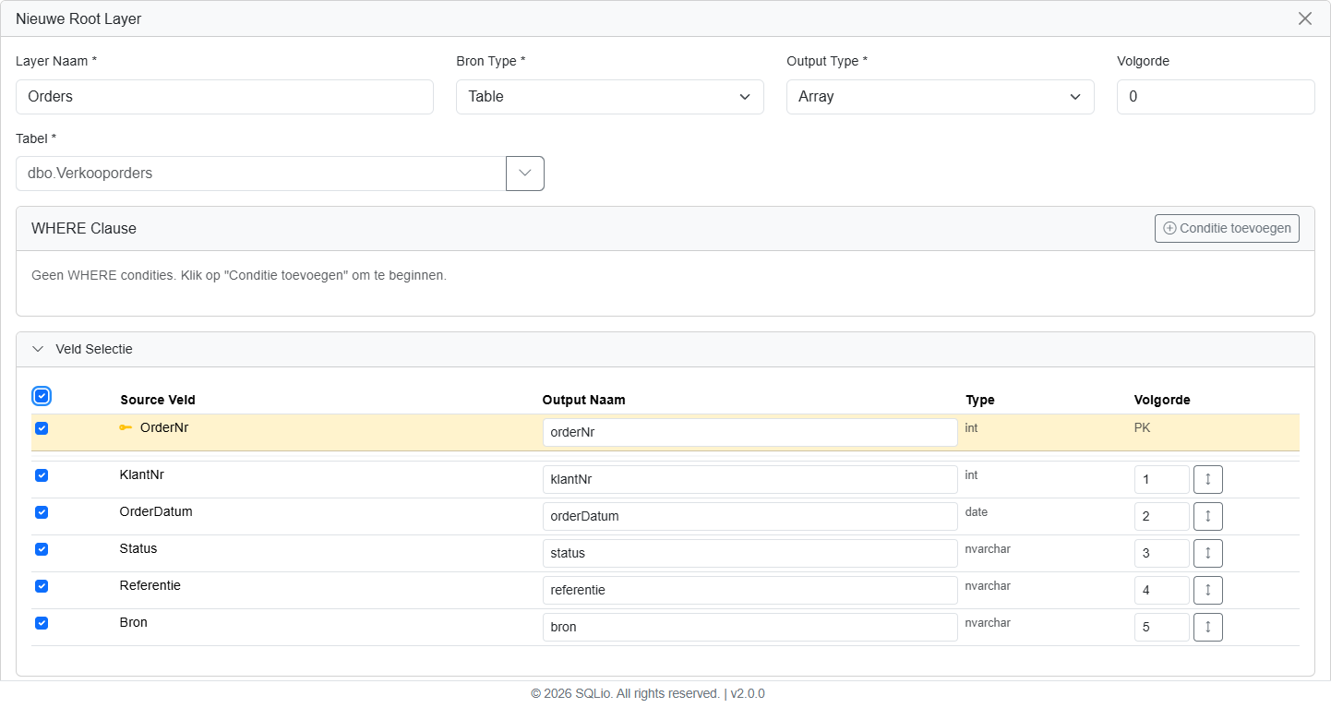This screenshot has width=1331, height=708.
Task: Click reorder arrow icon for OrderDatum row
Action: click(1207, 517)
